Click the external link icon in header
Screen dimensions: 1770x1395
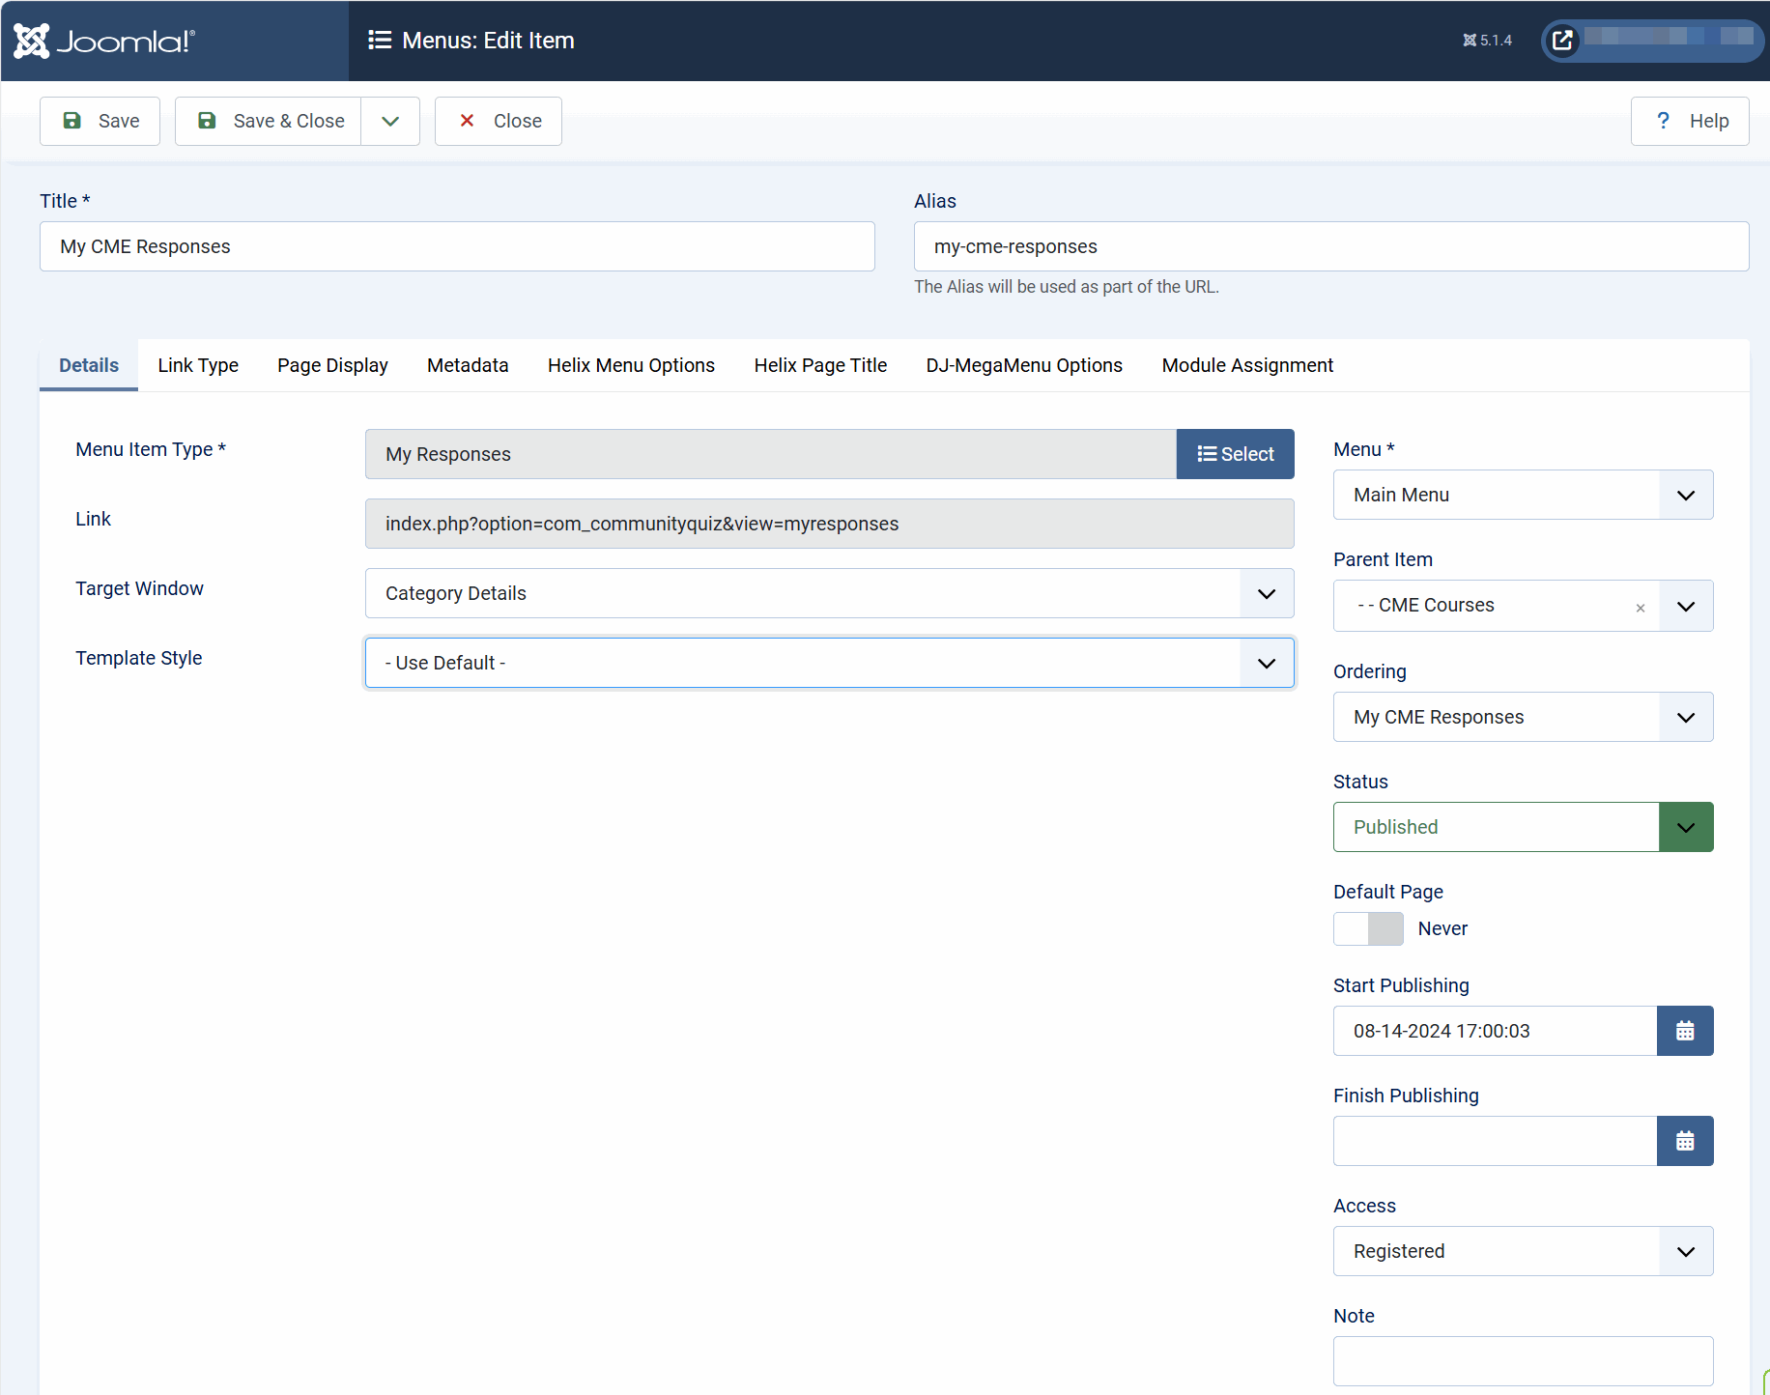[1562, 41]
